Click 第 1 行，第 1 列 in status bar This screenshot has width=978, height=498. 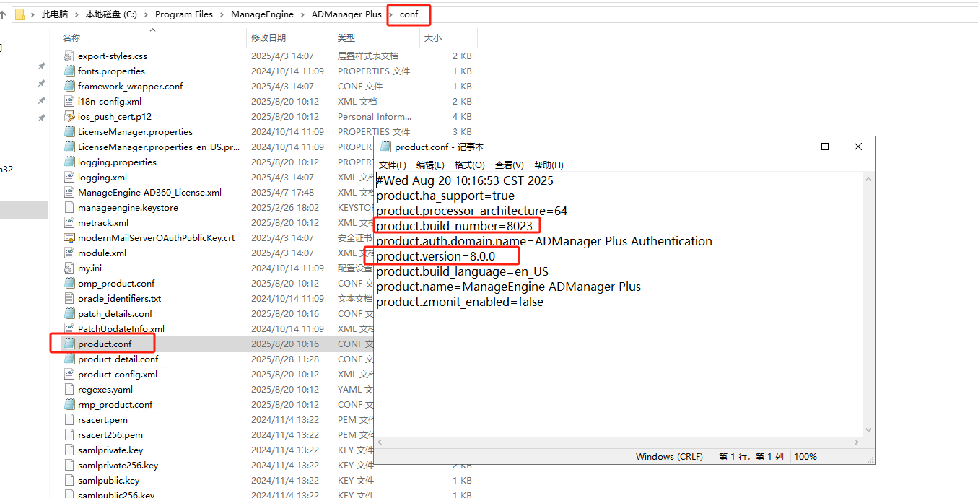click(x=751, y=456)
